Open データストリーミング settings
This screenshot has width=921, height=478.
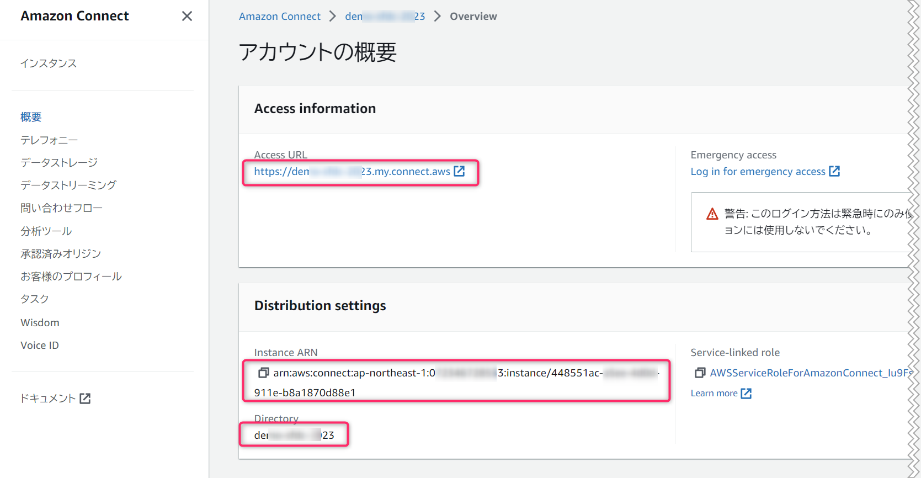tap(68, 185)
